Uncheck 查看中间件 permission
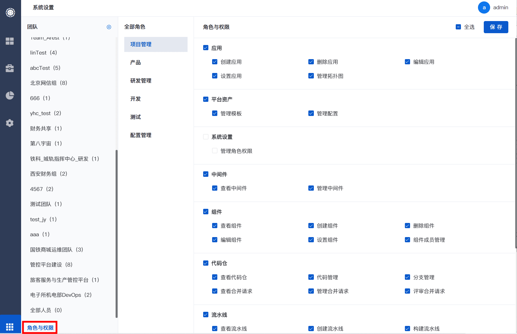517x334 pixels. pos(215,188)
